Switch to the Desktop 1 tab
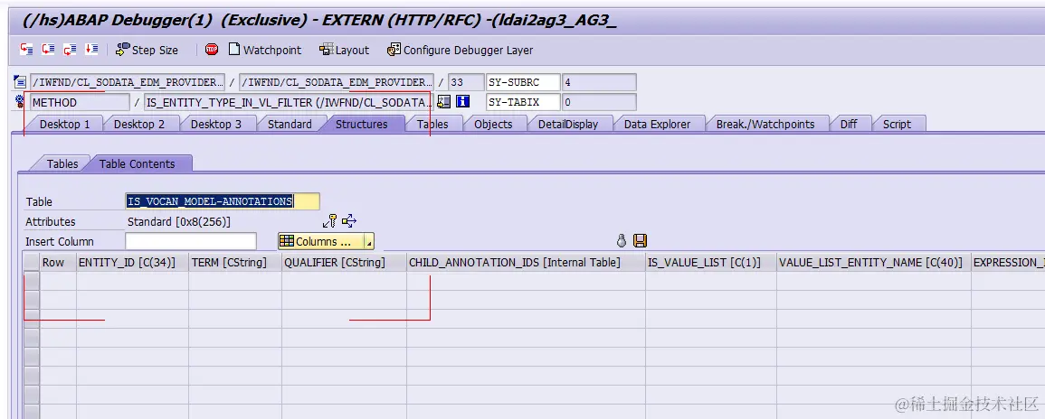The height and width of the screenshot is (419, 1045). (x=64, y=124)
